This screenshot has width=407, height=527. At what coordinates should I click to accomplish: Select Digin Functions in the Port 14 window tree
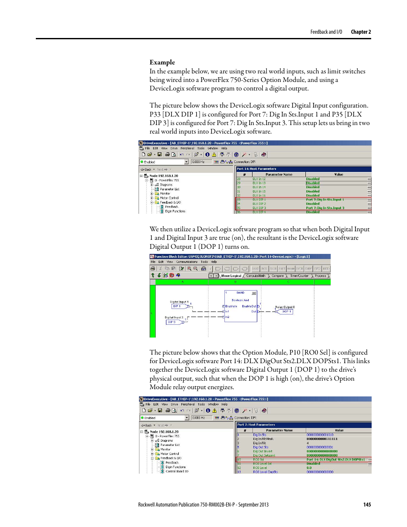coord(175,211)
